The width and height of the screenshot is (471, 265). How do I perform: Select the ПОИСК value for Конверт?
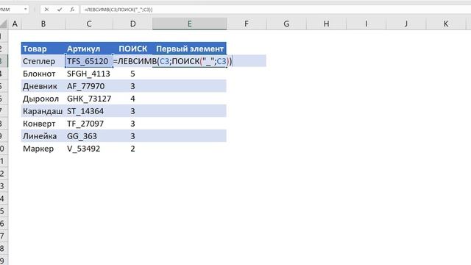132,124
